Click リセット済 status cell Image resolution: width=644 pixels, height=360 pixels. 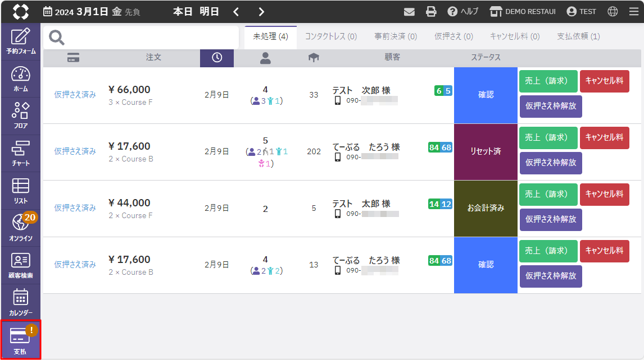tap(486, 152)
